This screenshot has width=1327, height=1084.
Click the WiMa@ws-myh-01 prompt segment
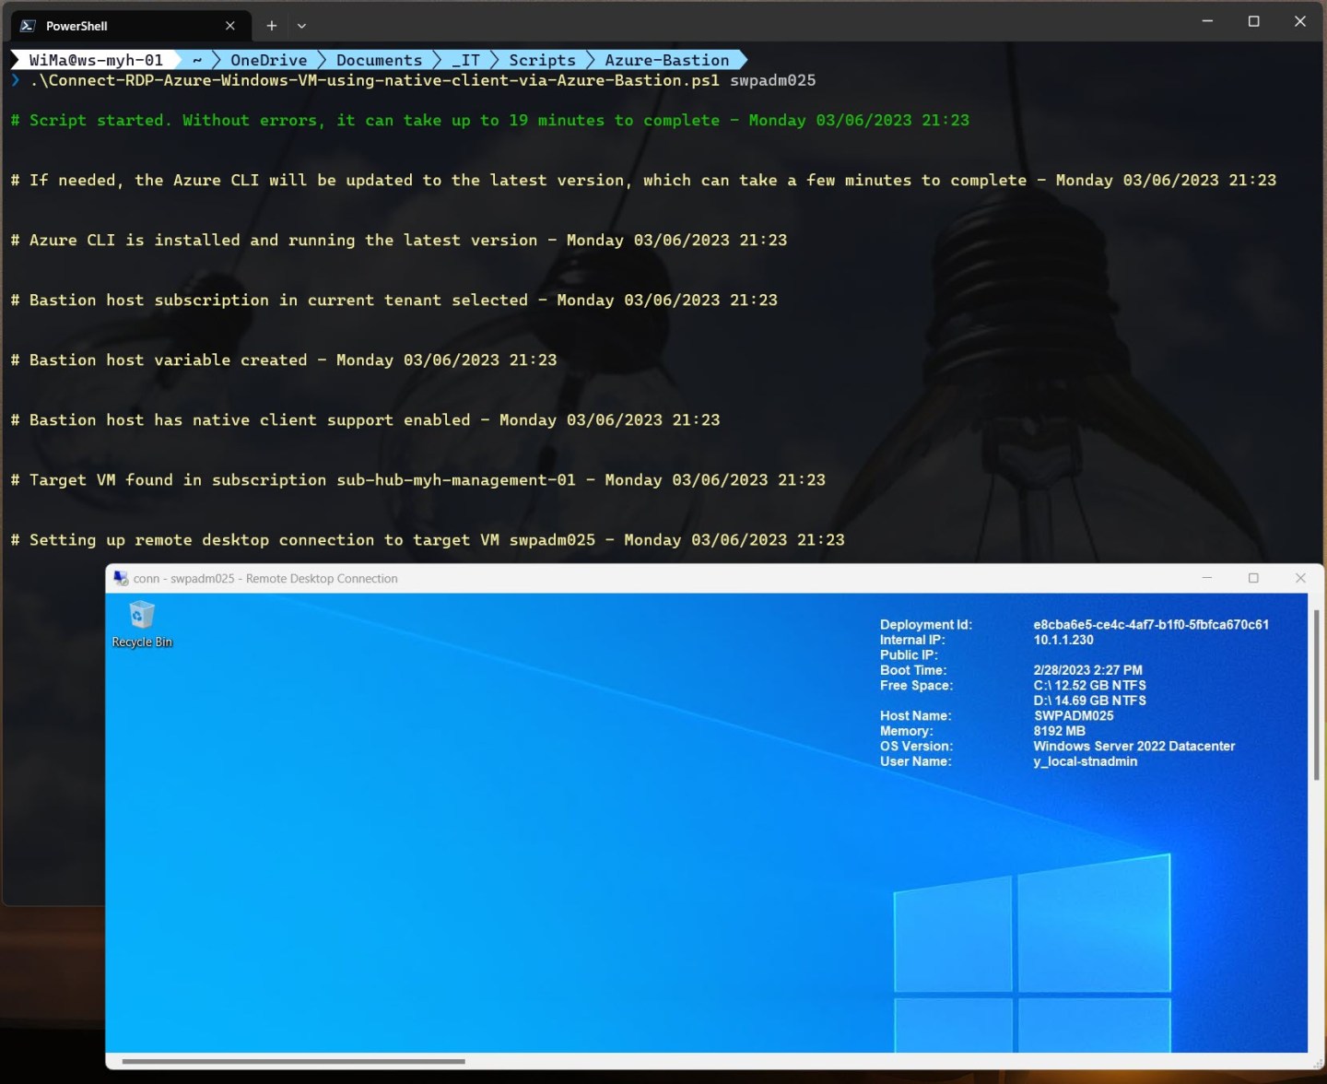(x=96, y=60)
